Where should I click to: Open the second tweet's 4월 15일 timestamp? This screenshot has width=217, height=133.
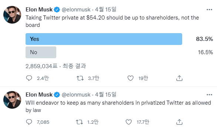pos(106,95)
